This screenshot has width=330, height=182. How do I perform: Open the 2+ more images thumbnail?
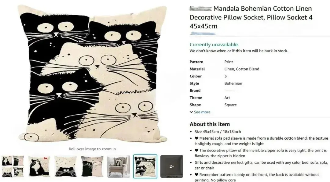[172, 166]
